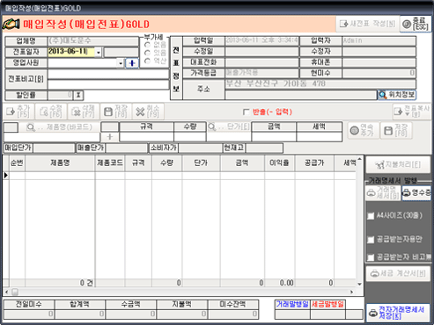Screen dimensions: 434x325
Task: Toggle the 공급받는자 비고 checkbox
Action: pyautogui.click(x=371, y=257)
